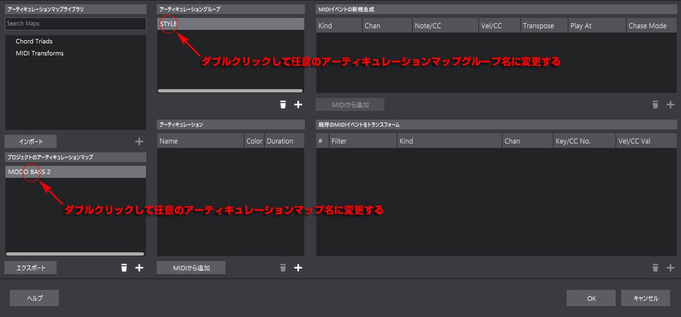Delete MIDI event generation row trash icon
Screen dimensions: 681x317
tap(655, 104)
